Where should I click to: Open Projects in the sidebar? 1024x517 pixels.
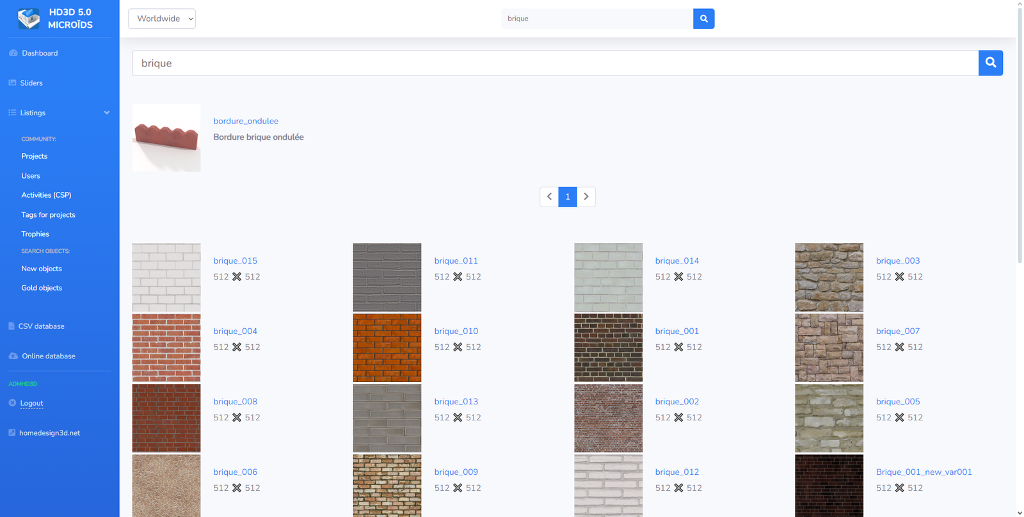point(35,156)
